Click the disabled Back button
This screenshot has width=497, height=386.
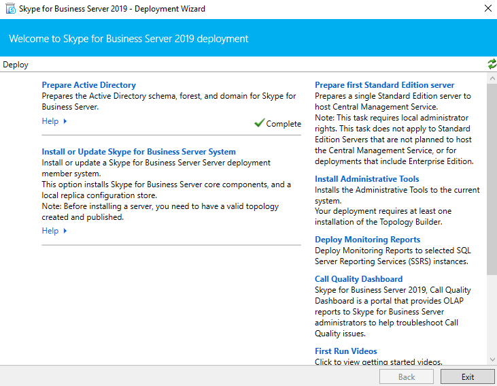point(407,376)
